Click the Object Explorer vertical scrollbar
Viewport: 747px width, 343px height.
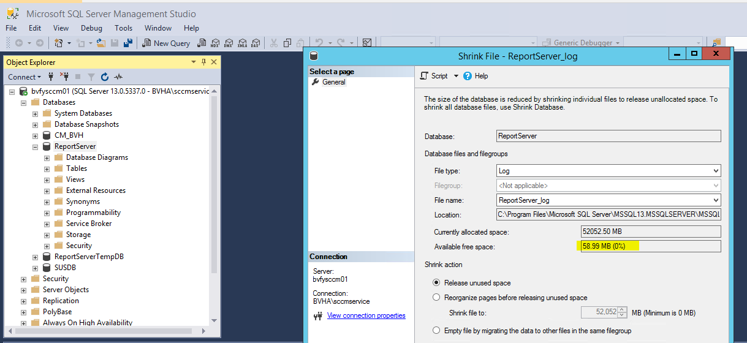(214, 184)
